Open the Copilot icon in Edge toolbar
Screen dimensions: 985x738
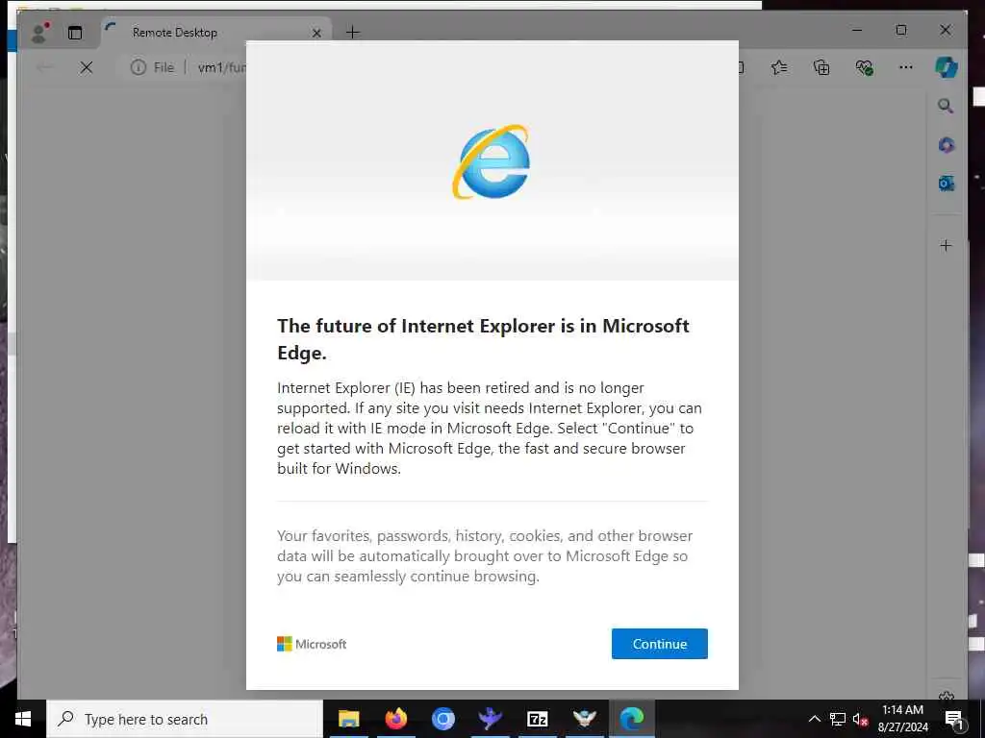tap(947, 67)
